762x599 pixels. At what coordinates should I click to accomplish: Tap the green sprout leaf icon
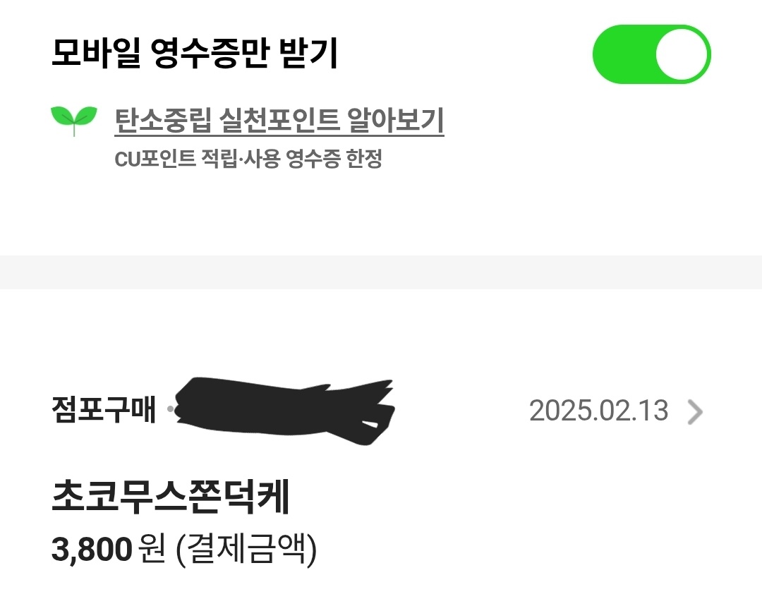(73, 119)
